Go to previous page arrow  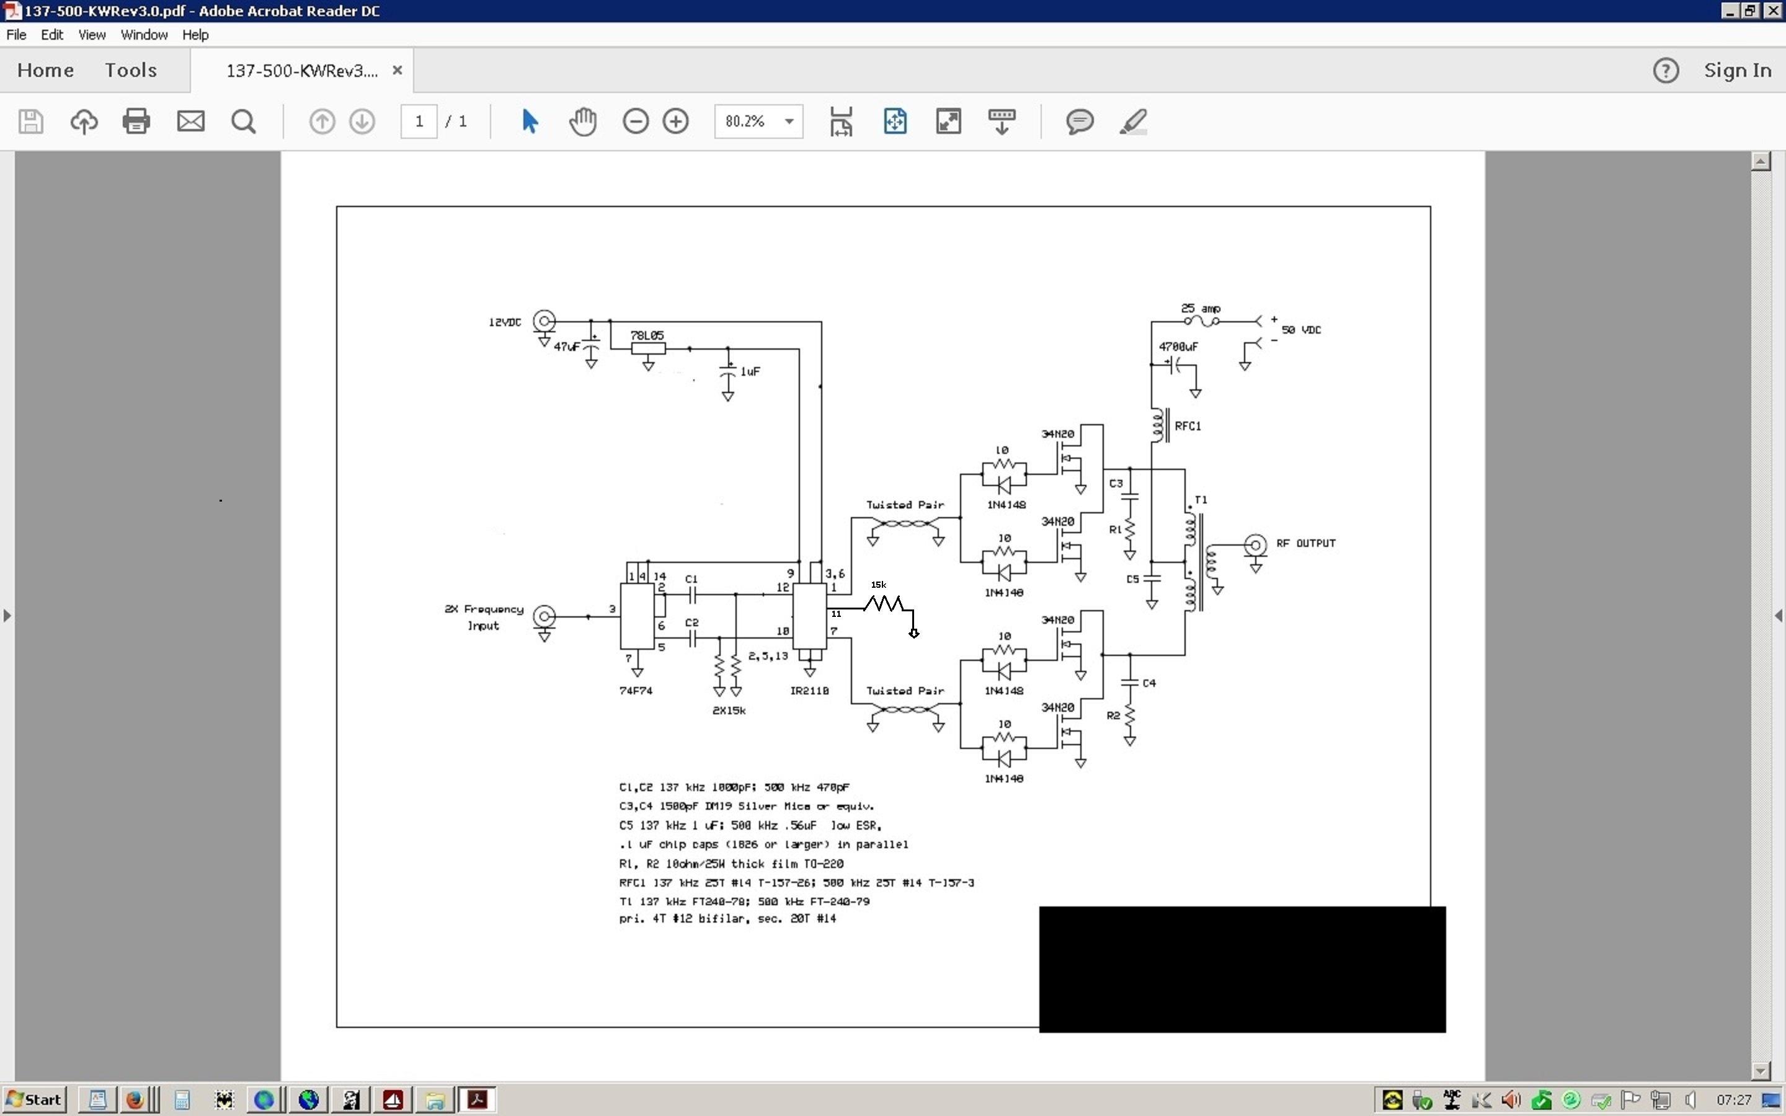tap(322, 121)
